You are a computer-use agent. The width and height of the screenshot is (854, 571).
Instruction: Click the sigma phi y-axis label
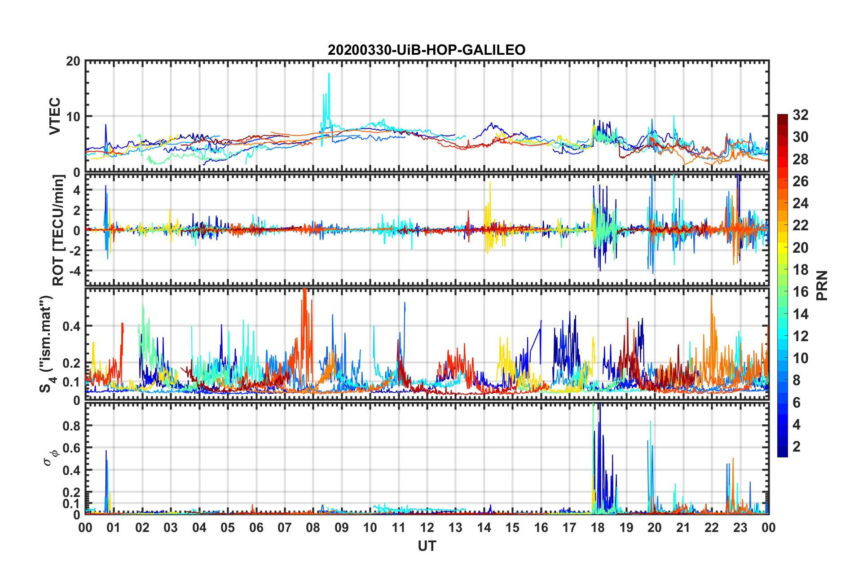point(50,457)
